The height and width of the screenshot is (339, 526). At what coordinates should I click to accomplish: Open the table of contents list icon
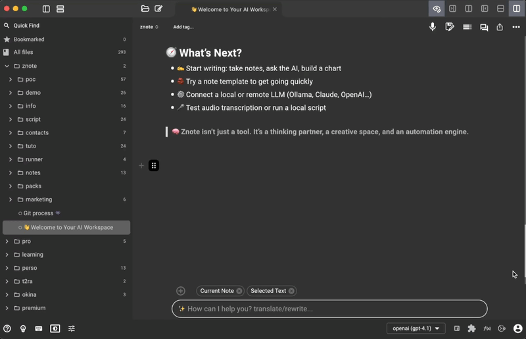[x=467, y=27]
